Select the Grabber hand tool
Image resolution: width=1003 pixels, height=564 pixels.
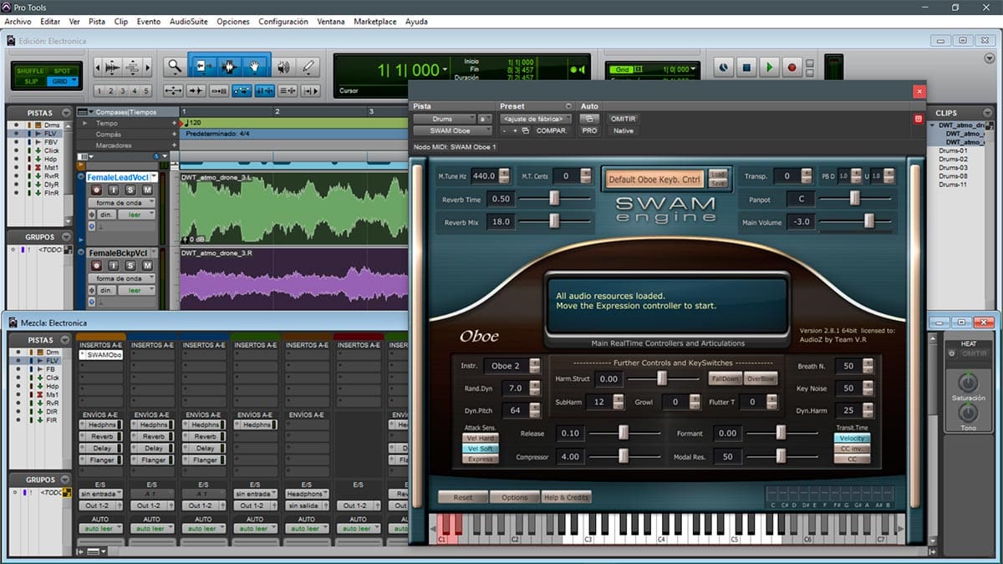coord(255,67)
